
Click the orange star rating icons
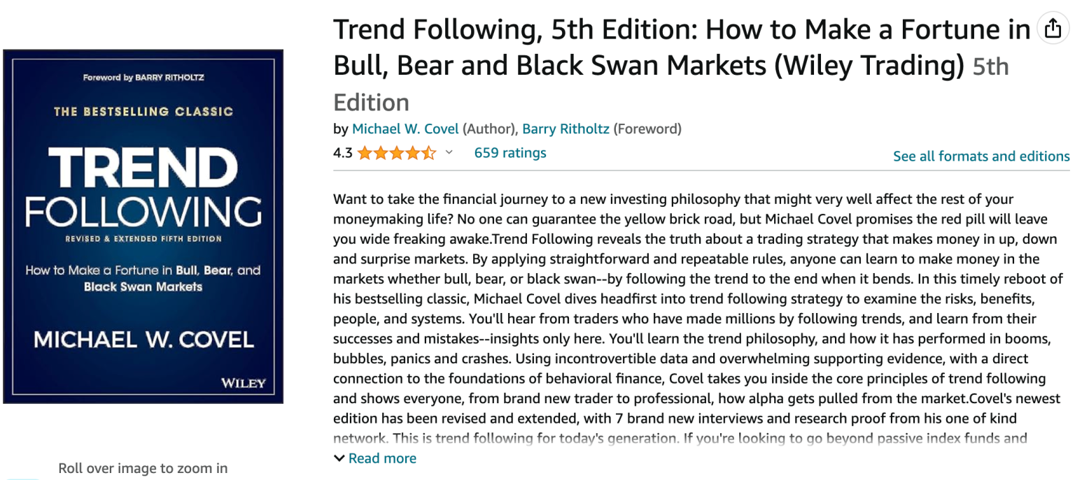396,153
